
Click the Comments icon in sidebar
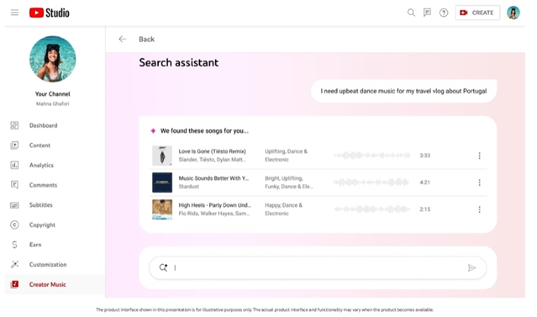pos(15,185)
